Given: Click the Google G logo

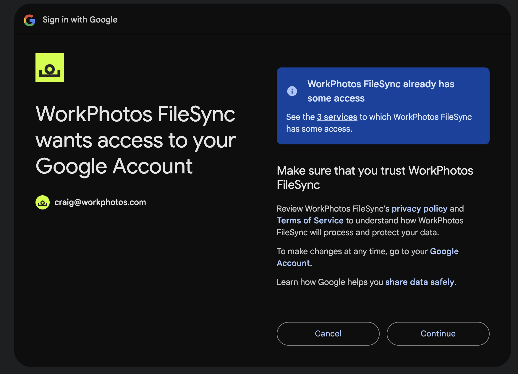Looking at the screenshot, I should (x=30, y=20).
